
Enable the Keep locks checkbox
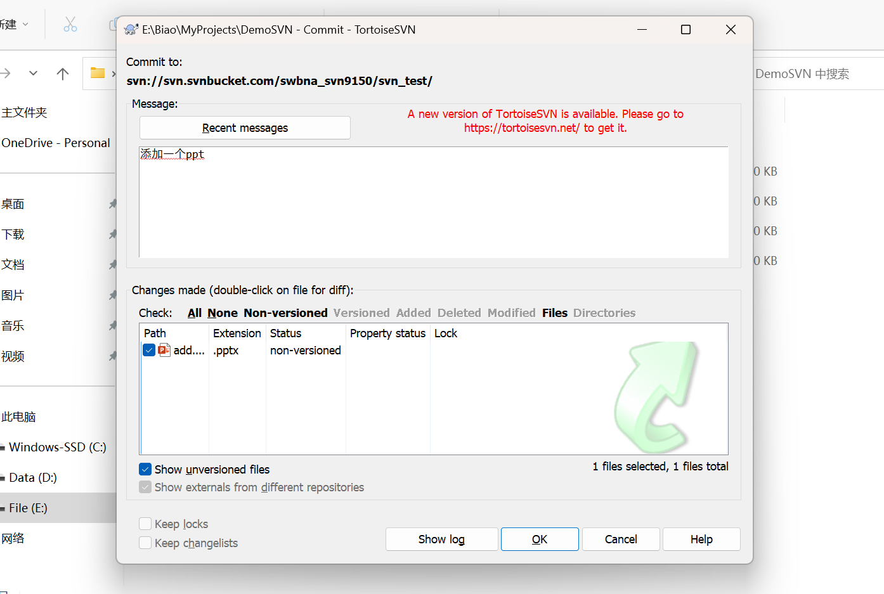tap(145, 524)
